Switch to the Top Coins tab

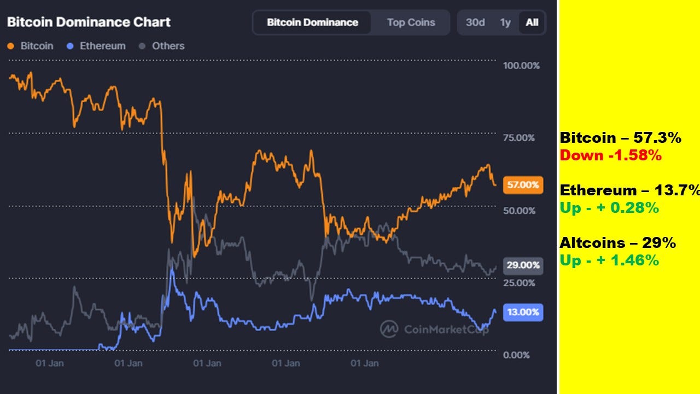tap(410, 22)
